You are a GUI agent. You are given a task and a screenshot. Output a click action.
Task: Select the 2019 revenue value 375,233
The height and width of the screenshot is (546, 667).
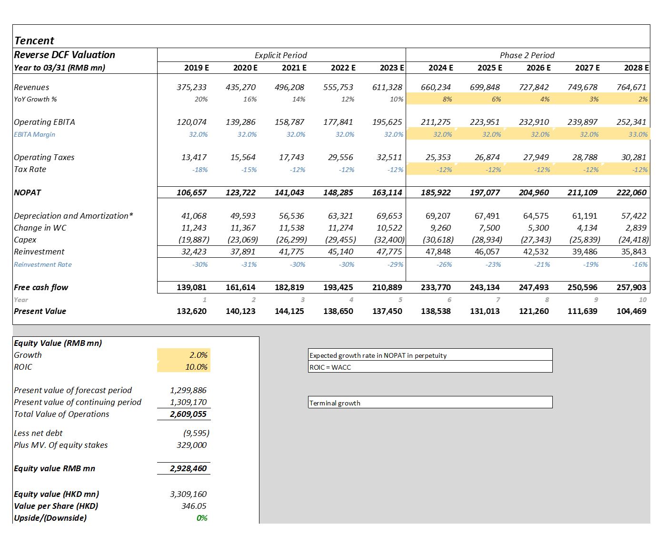pyautogui.click(x=191, y=87)
